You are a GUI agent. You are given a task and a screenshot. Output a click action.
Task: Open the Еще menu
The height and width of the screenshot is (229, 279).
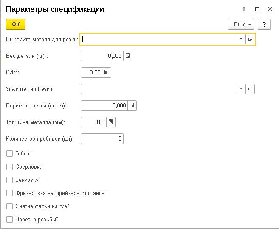click(x=240, y=24)
